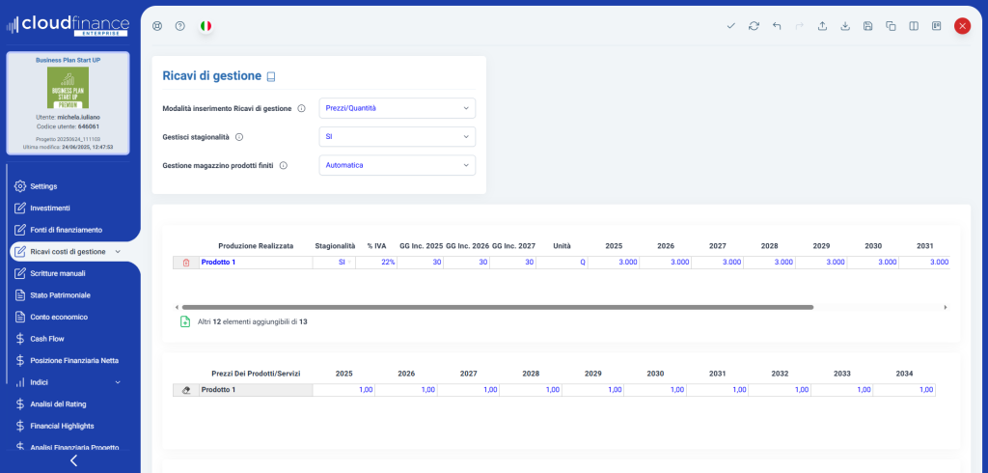
Task: Edit the 22% IVA cell
Action: pyautogui.click(x=376, y=263)
